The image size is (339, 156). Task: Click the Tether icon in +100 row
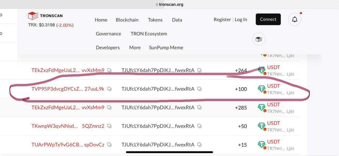pos(262,89)
